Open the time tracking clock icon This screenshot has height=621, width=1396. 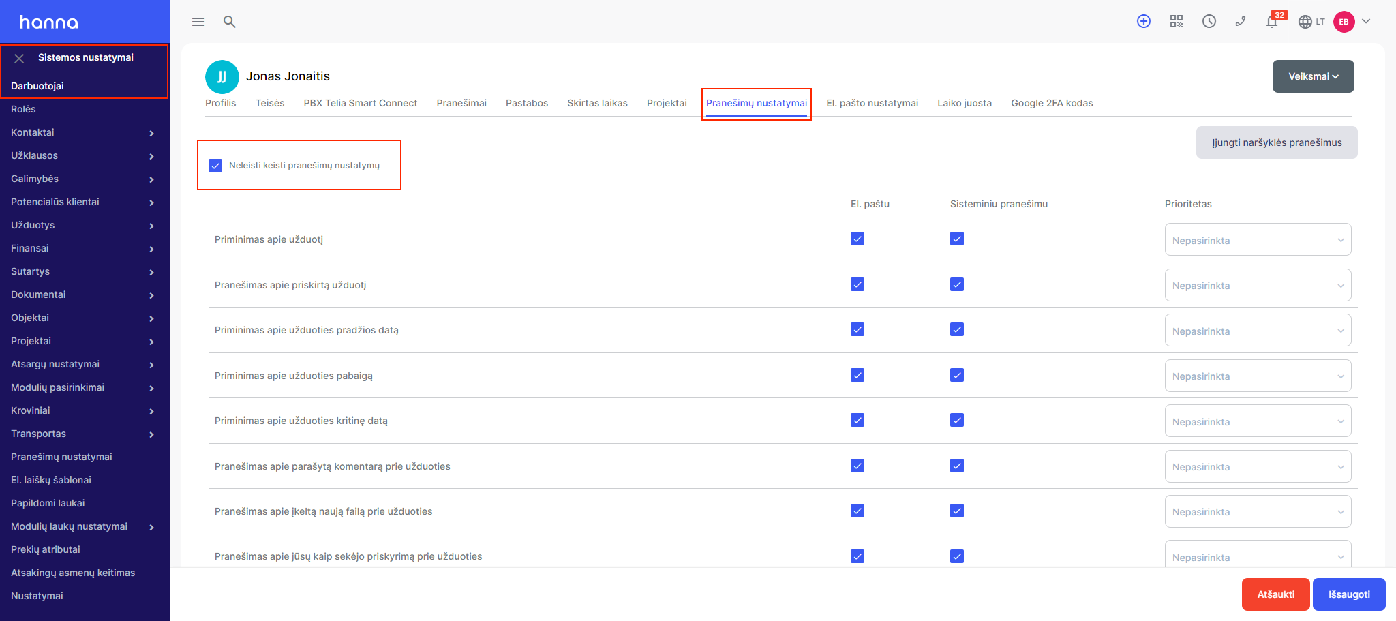[1209, 21]
